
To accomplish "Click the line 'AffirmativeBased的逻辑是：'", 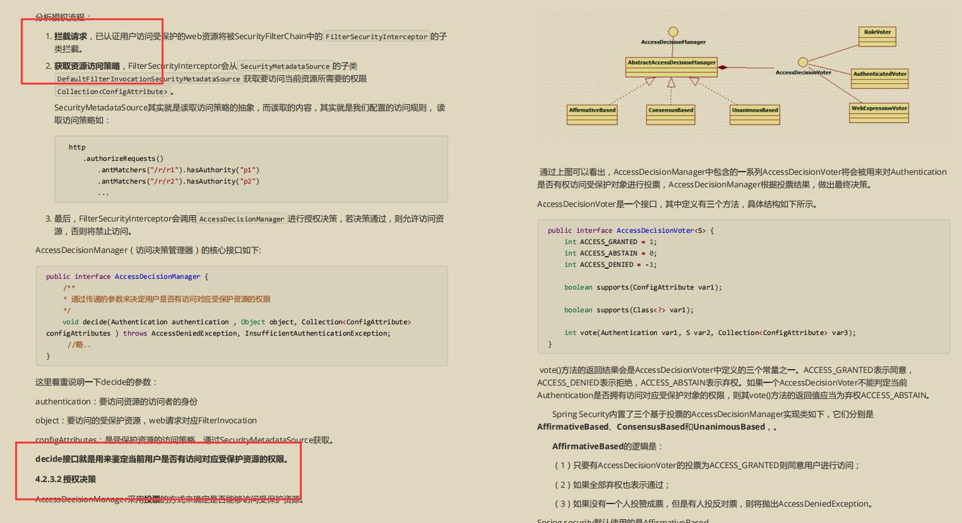I will (x=607, y=447).
